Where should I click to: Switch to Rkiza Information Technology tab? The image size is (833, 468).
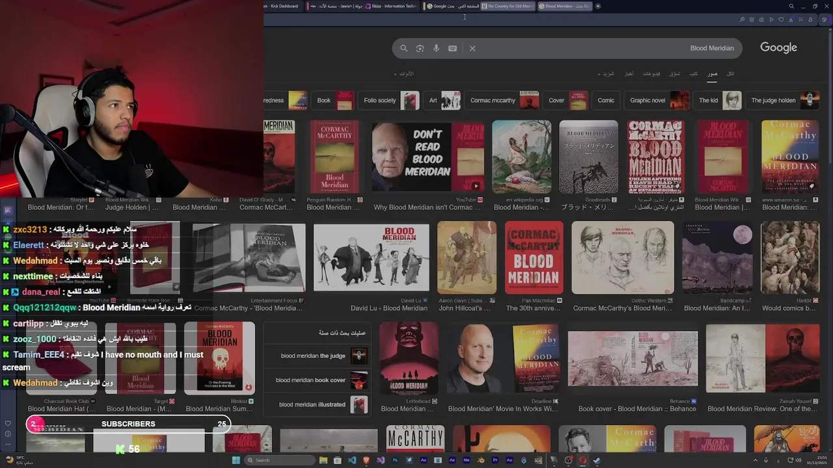391,6
